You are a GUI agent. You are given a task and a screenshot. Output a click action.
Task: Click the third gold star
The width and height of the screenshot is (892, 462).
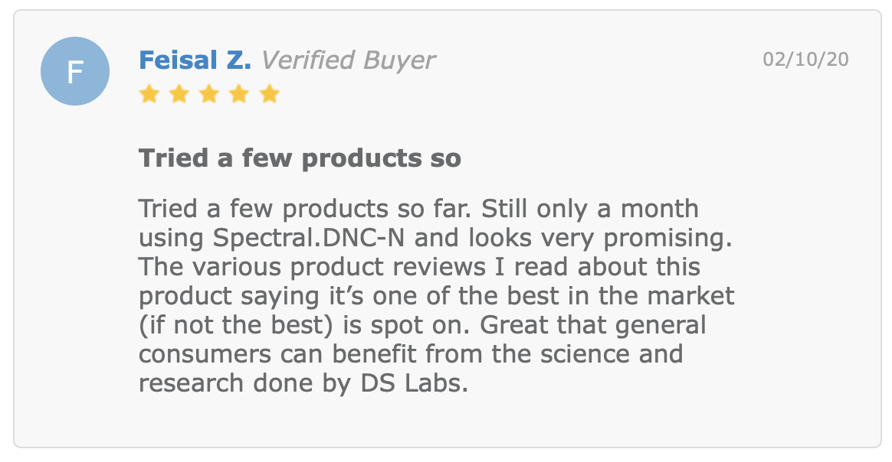(209, 93)
